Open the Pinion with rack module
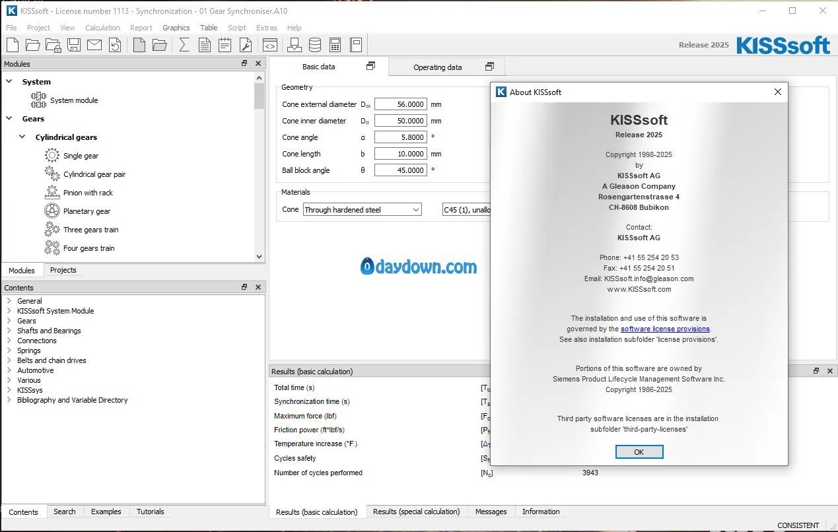This screenshot has width=838, height=532. (88, 193)
